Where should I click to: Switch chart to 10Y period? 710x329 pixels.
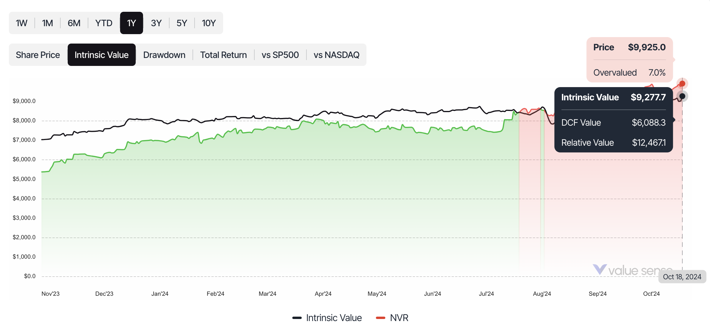pyautogui.click(x=208, y=23)
